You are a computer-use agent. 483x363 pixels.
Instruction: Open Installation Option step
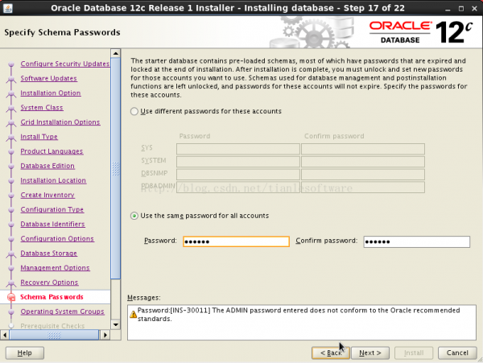(x=51, y=93)
